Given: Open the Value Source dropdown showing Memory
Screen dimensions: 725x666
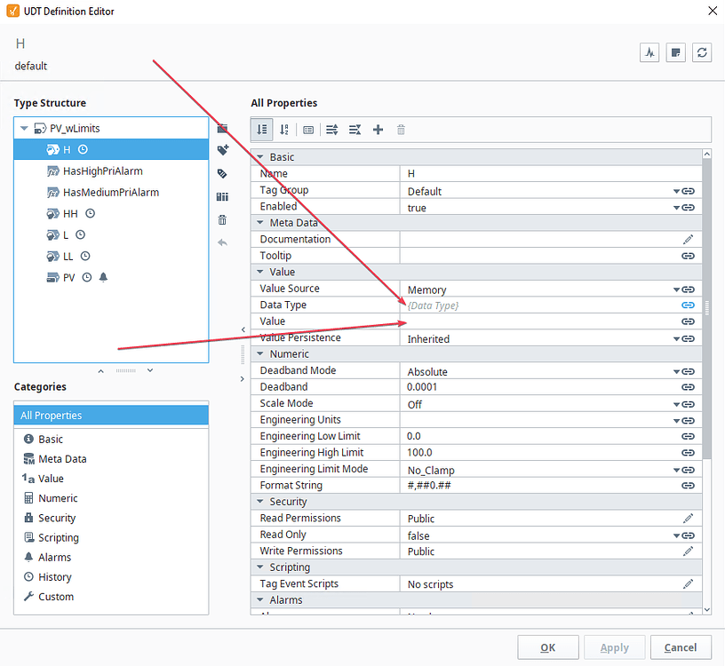Looking at the screenshot, I should tap(678, 289).
